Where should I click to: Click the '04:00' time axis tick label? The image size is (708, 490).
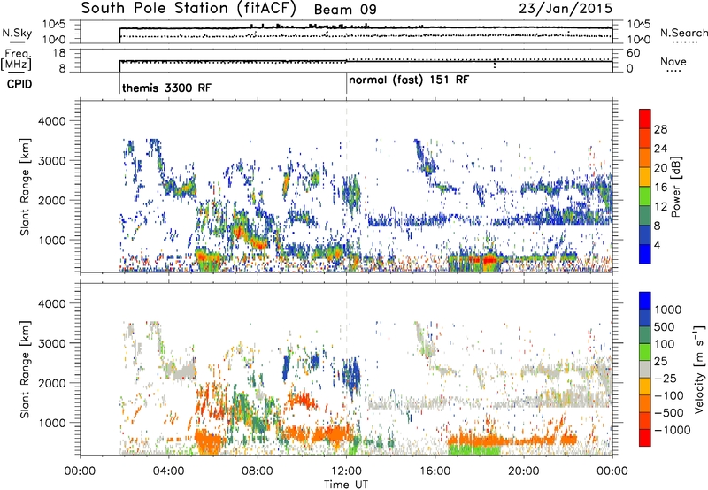168,471
